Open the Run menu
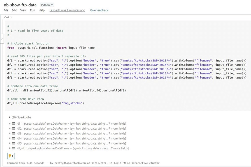This screenshot has height=167, width=251. [x=32, y=10]
